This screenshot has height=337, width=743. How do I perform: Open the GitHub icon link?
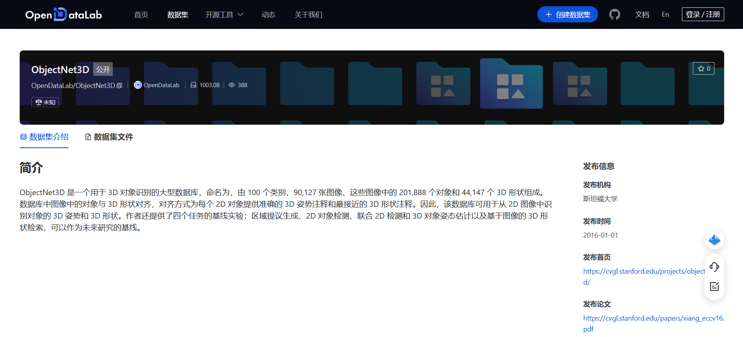[x=615, y=14]
